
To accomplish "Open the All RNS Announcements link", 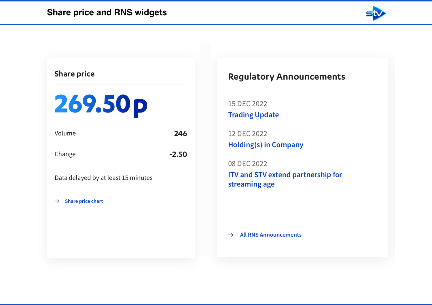I will tap(270, 235).
